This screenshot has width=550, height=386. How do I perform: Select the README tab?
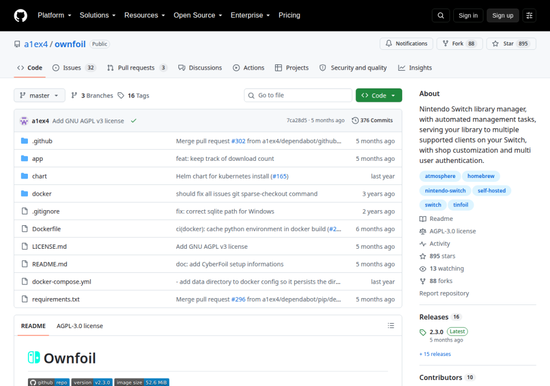coord(33,326)
